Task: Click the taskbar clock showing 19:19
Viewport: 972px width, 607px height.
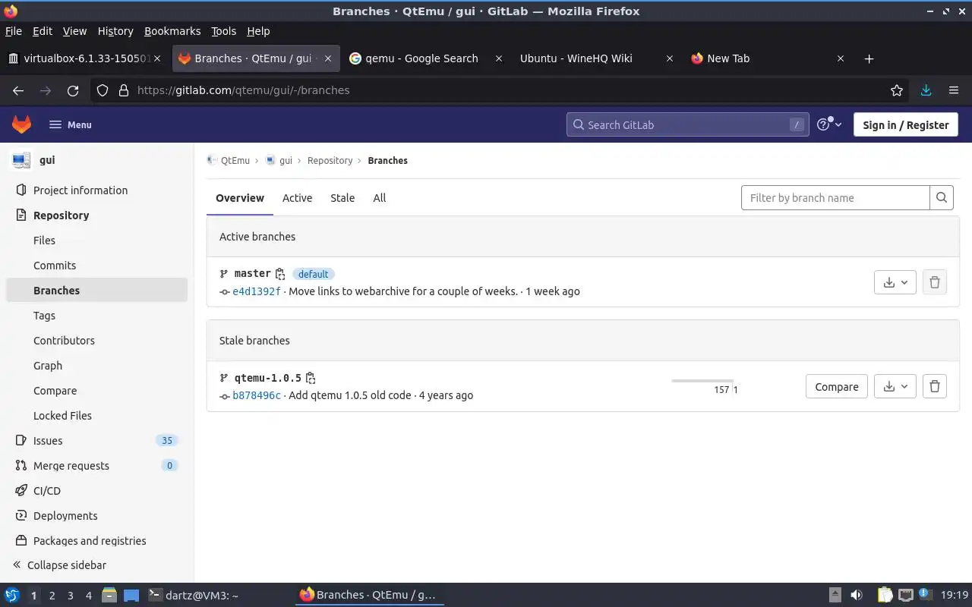Action: coord(955,596)
